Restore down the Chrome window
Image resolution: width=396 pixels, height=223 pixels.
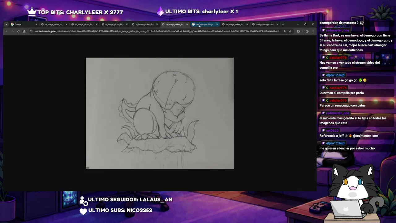(305, 24)
